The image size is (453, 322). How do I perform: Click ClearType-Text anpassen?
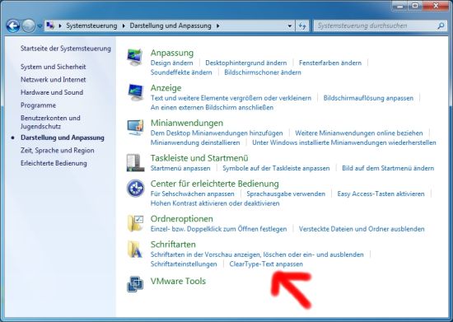[x=266, y=264]
